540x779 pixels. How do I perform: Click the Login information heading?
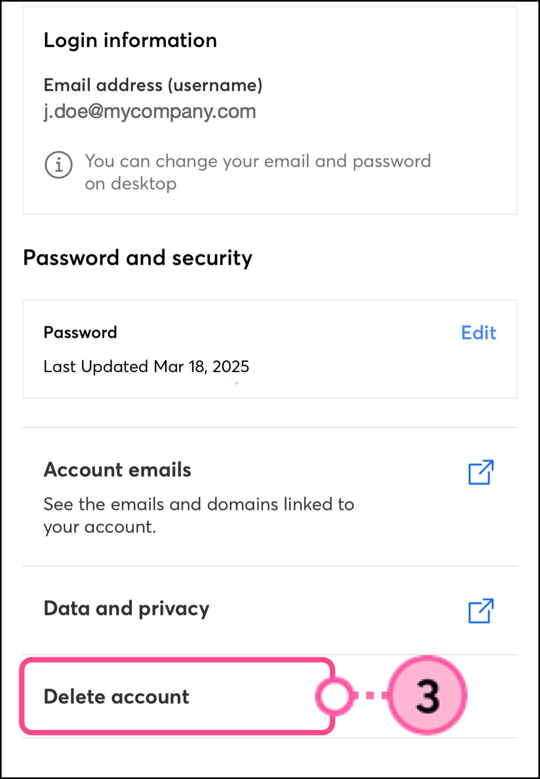point(130,40)
